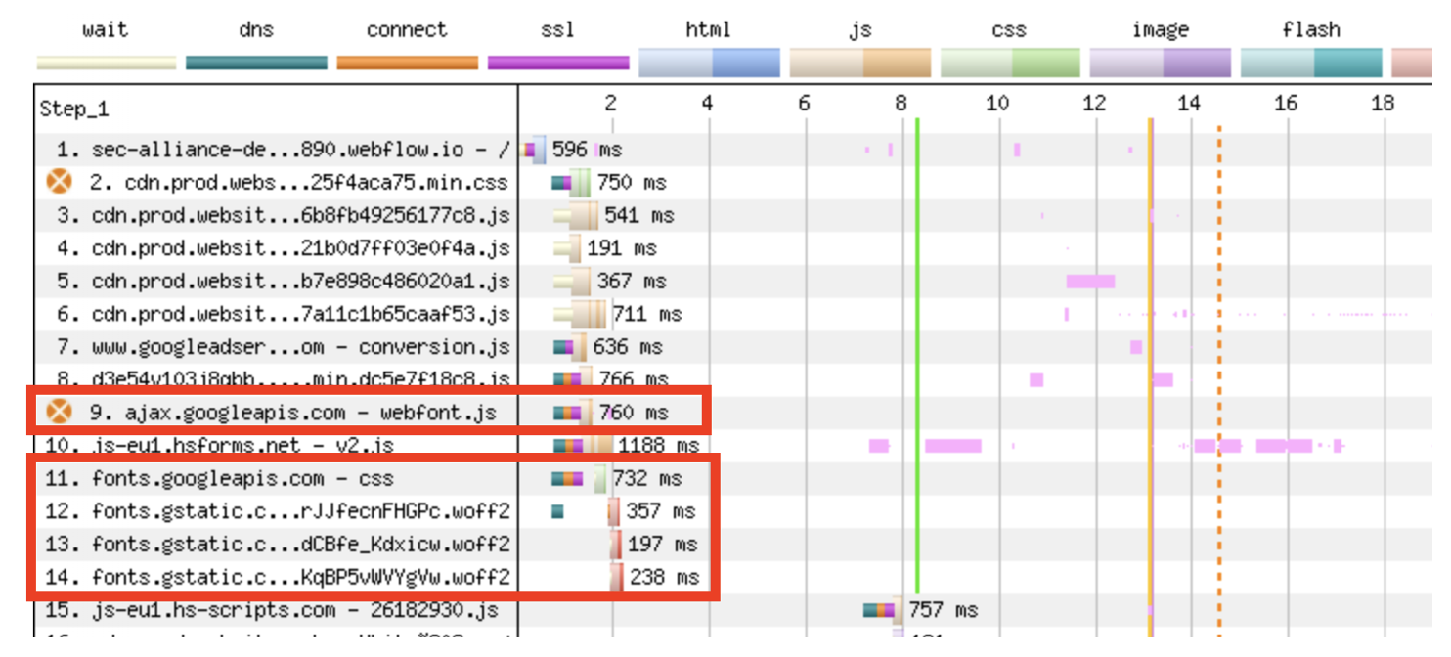The height and width of the screenshot is (657, 1451).
Task: Click the 197 ms timing label
Action: tap(663, 545)
